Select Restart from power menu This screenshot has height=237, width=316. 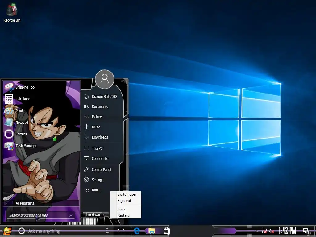click(x=123, y=215)
